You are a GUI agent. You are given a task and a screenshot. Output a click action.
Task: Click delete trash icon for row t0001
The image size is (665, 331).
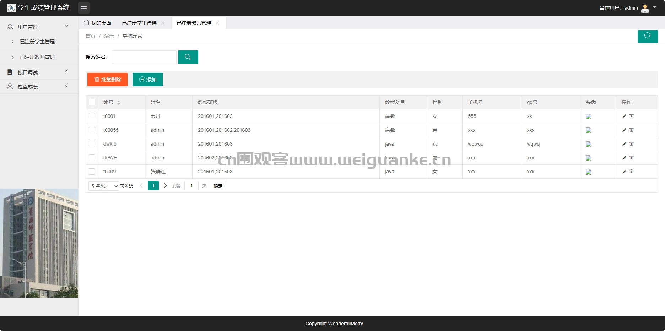(632, 116)
